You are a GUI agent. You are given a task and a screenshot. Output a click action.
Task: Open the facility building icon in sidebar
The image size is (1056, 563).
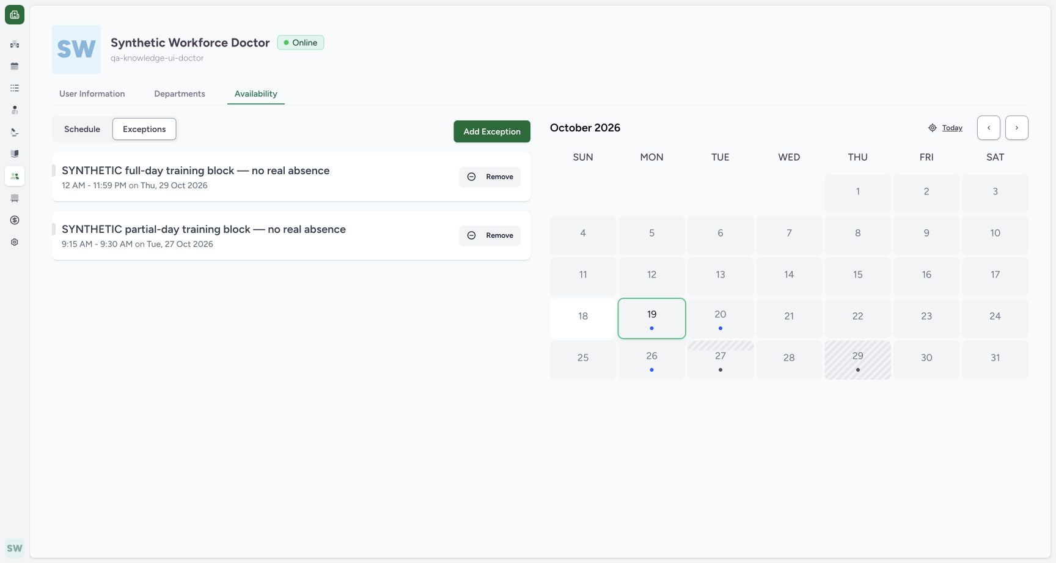(x=15, y=44)
